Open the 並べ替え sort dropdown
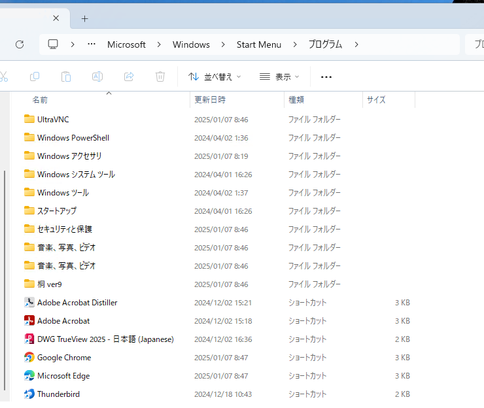484x408 pixels. [215, 76]
